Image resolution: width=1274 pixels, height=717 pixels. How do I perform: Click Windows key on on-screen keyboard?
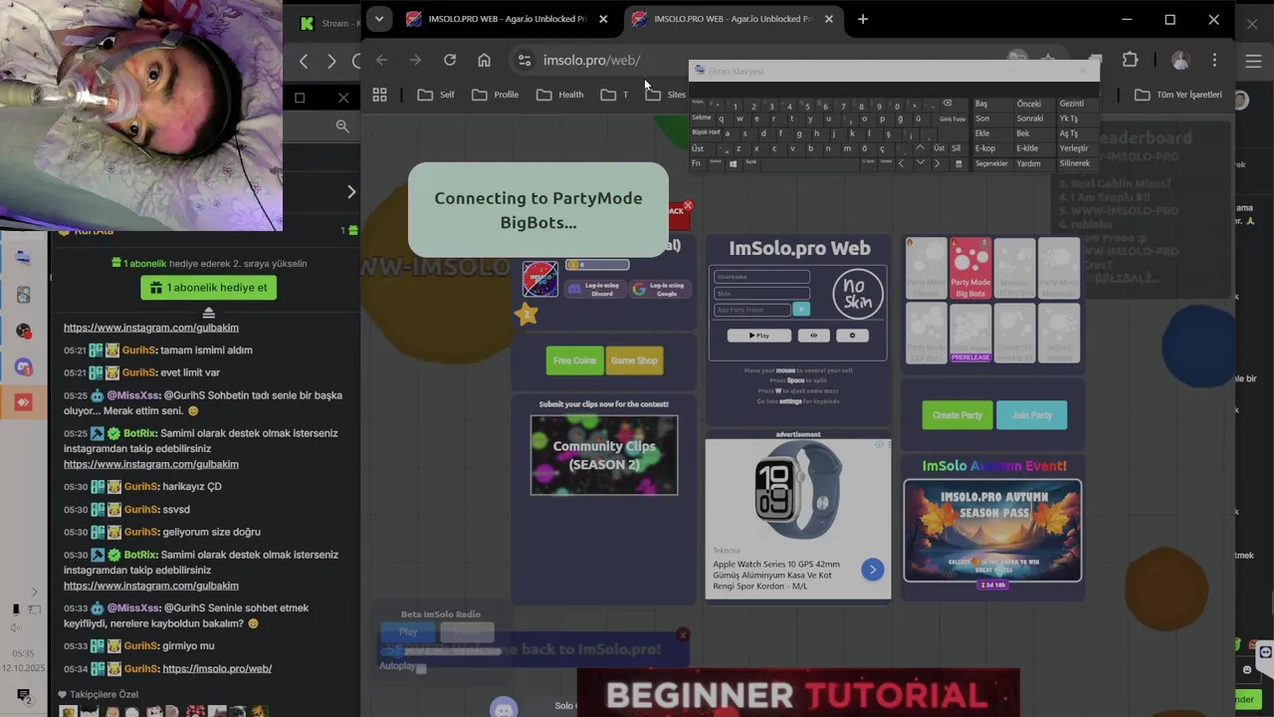click(x=733, y=163)
